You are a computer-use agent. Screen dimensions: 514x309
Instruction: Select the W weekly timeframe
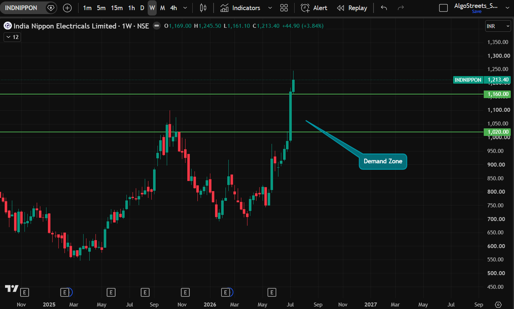pos(152,8)
